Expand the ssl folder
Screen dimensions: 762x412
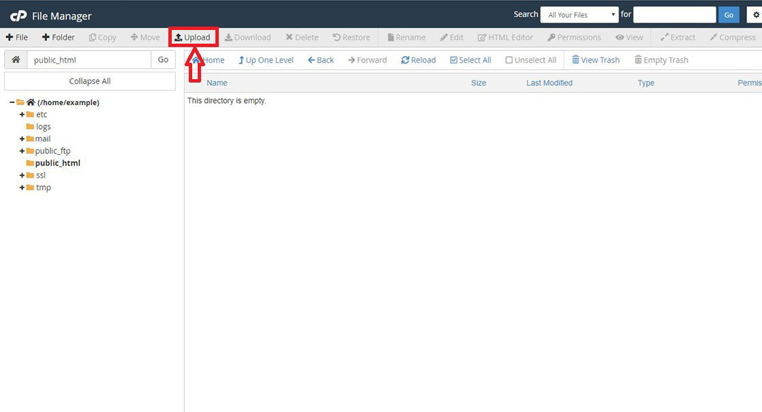pos(22,175)
